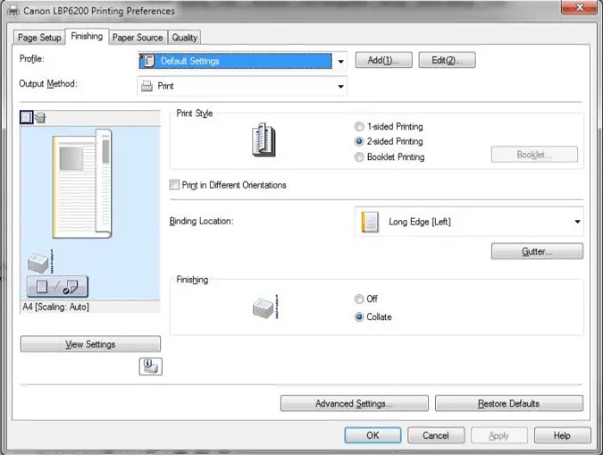Click the collate stack icon in preview pane
This screenshot has width=603, height=455.
(x=41, y=260)
